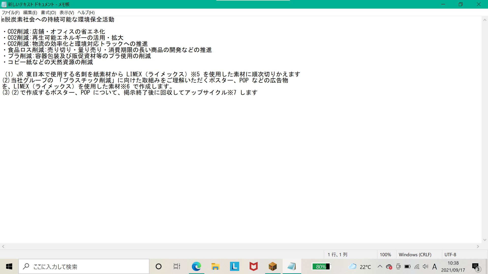Open McAfee shield icon on taskbar
Image resolution: width=488 pixels, height=274 pixels.
253,266
